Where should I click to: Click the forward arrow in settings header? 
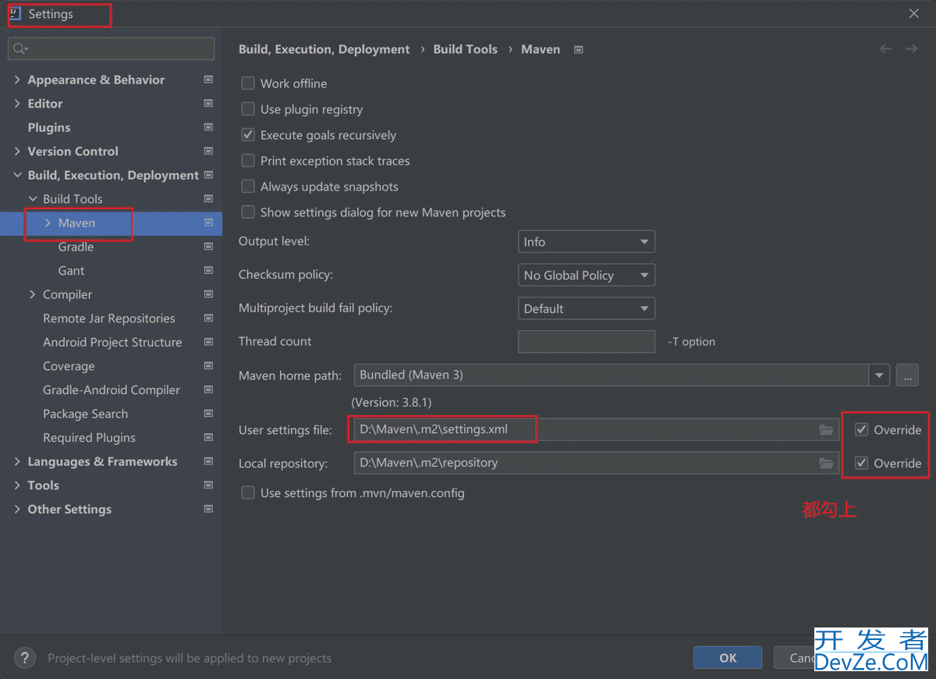pyautogui.click(x=911, y=49)
